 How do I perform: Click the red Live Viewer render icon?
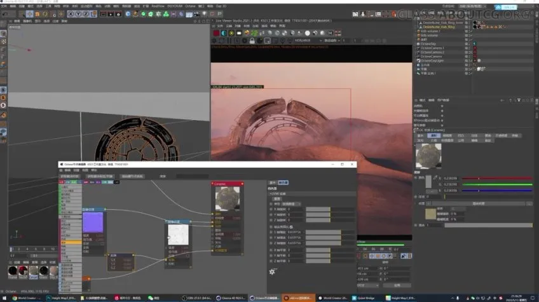[216, 33]
